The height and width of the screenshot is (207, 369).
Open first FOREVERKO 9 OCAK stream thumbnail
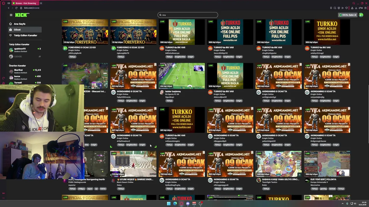click(85, 32)
